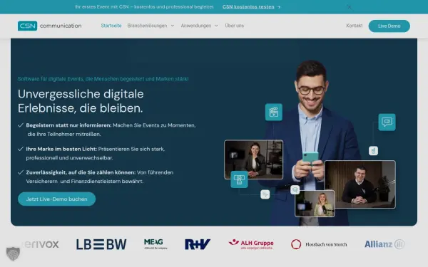Close the top announcement banner
The image size is (428, 267).
click(x=349, y=7)
